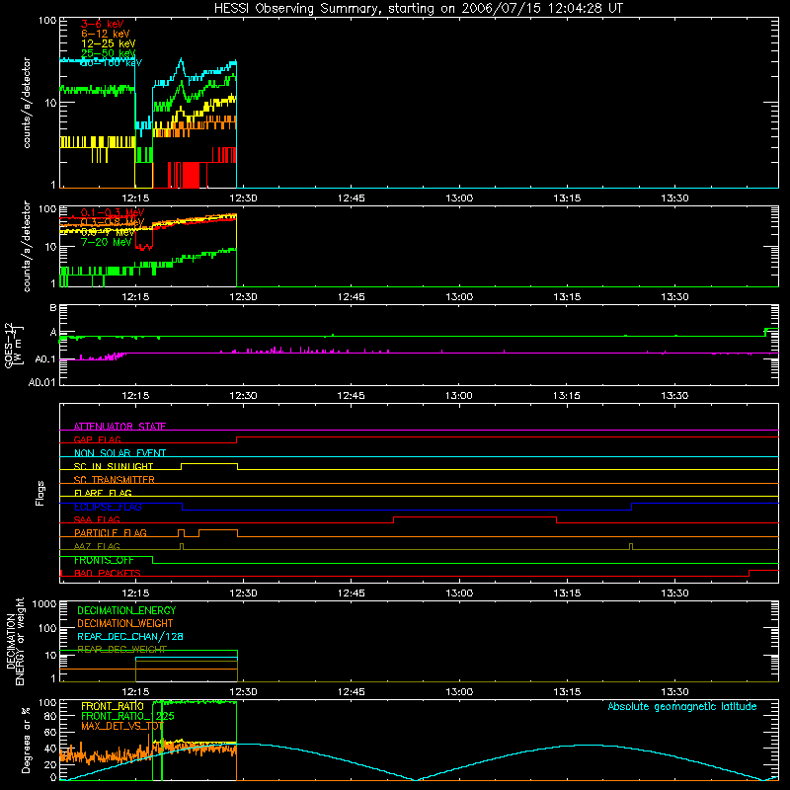Select the green 7-20 MeV legend label
Image resolution: width=790 pixels, height=790 pixels.
click(x=107, y=242)
